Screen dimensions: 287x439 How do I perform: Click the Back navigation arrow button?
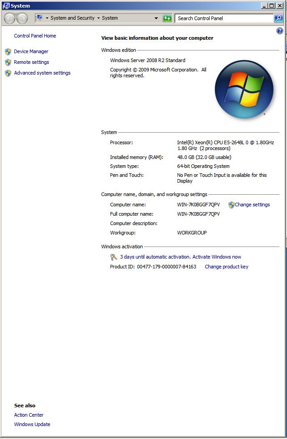point(10,18)
